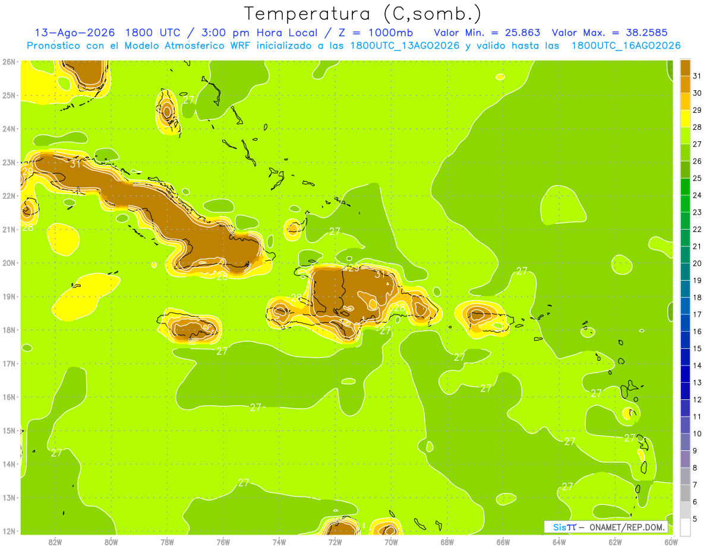Click the colorbar value 25

(698, 178)
